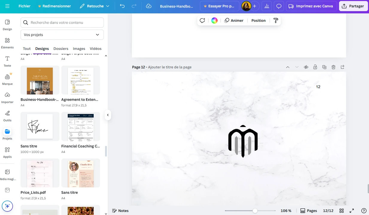The image size is (369, 215).
Task: Open the Price_Lists.pdf thumbnail
Action: point(40,173)
